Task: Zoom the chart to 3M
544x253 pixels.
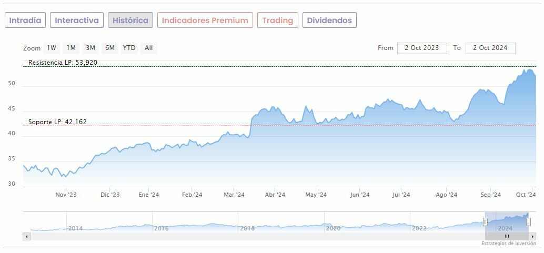Action: click(90, 48)
